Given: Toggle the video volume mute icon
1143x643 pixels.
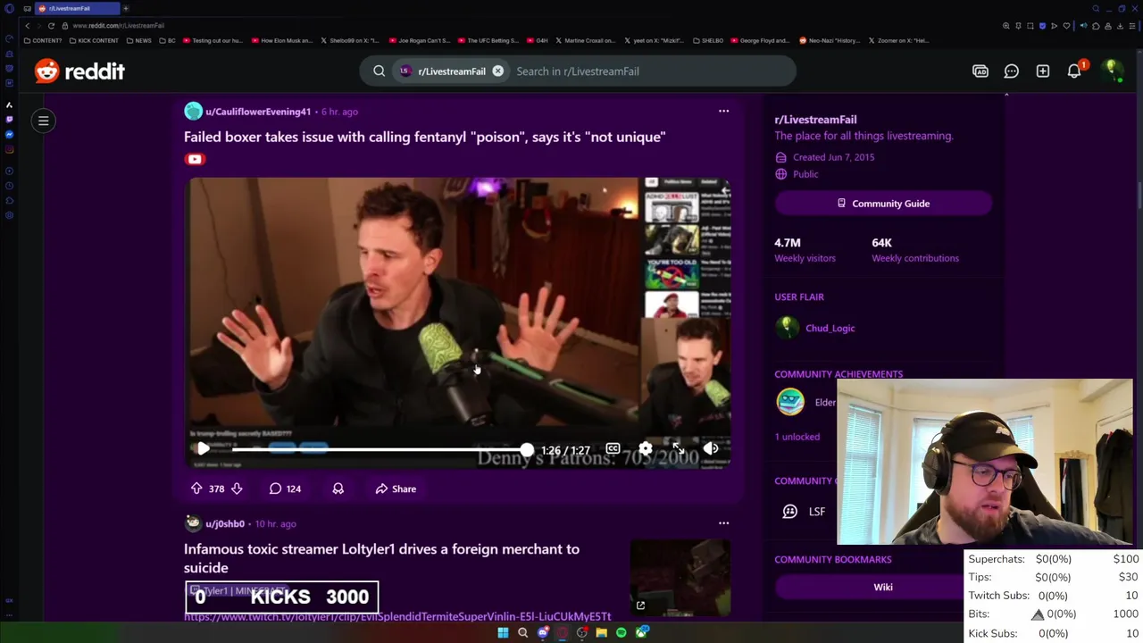Looking at the screenshot, I should [711, 448].
